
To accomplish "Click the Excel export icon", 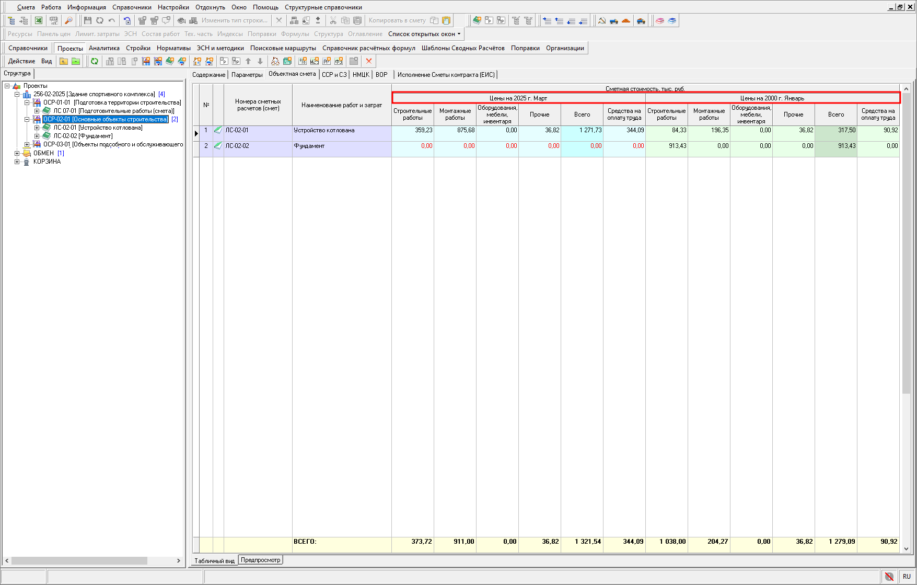I will click(39, 20).
